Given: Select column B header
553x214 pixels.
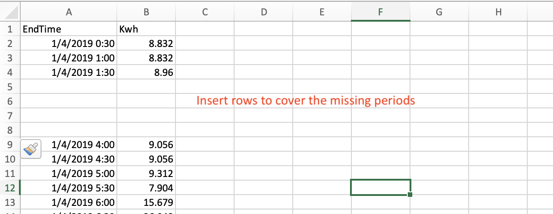Looking at the screenshot, I should (x=146, y=13).
